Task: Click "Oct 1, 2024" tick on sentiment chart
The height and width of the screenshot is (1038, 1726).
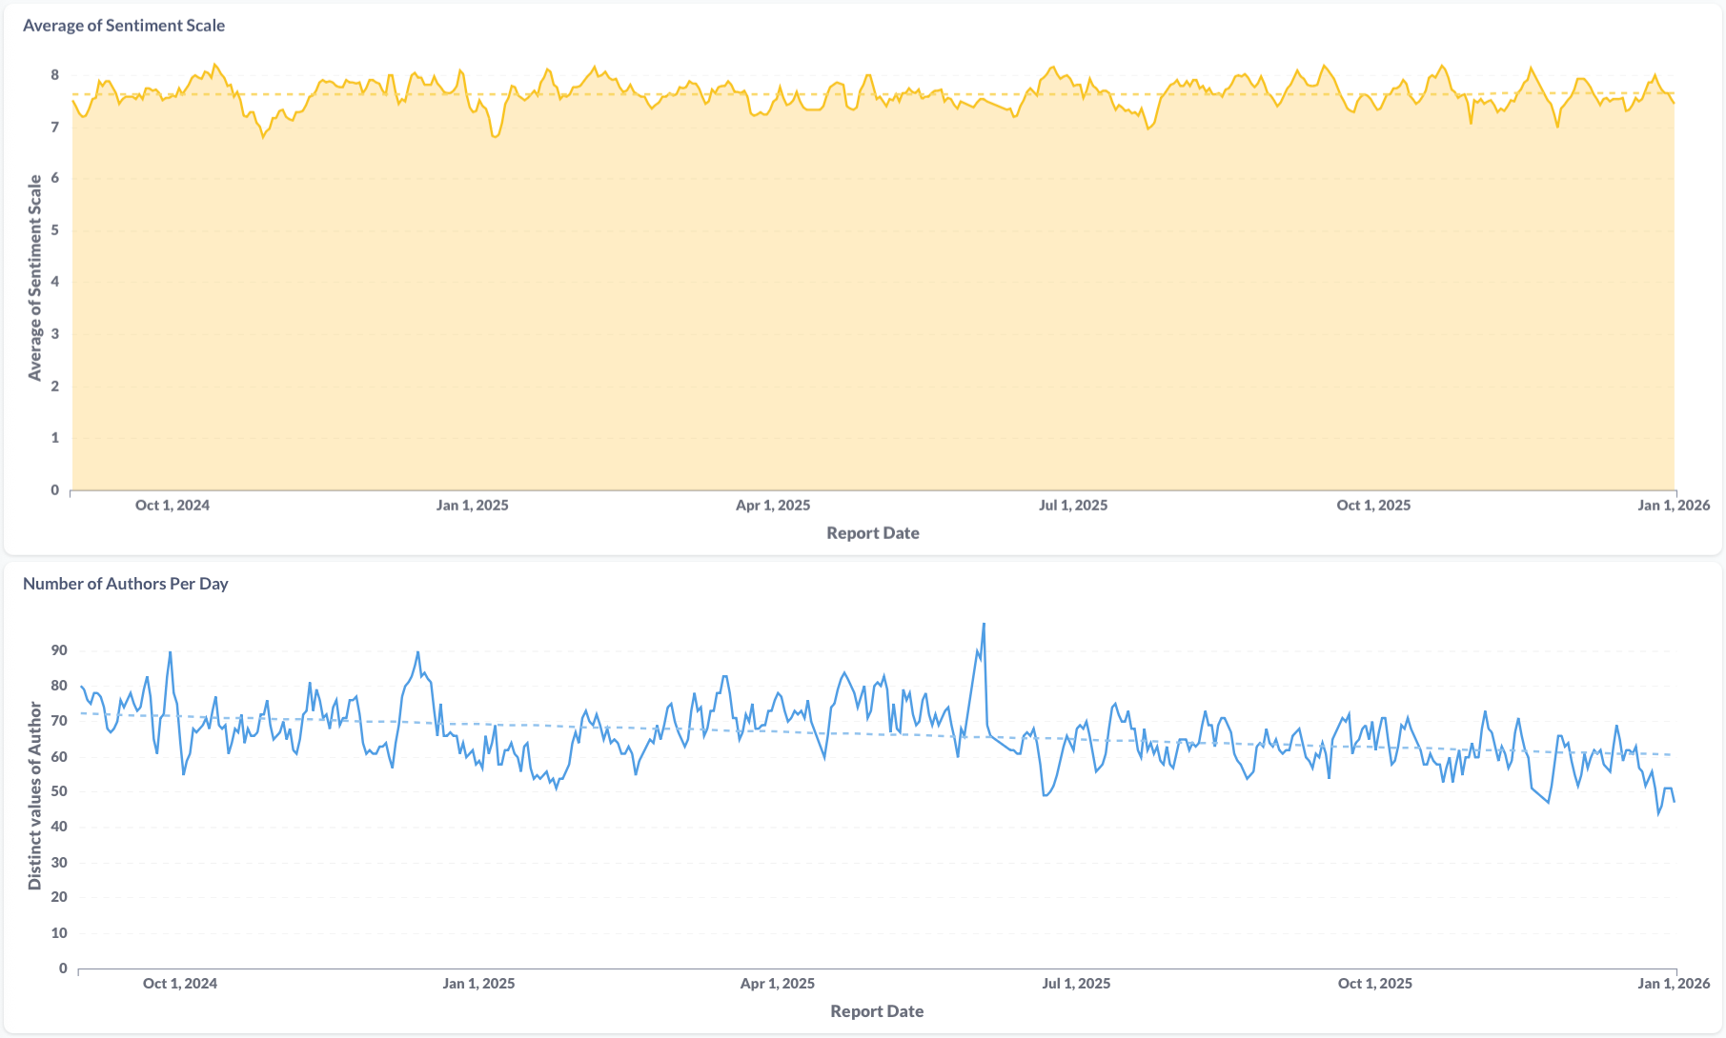Action: pyautogui.click(x=173, y=506)
